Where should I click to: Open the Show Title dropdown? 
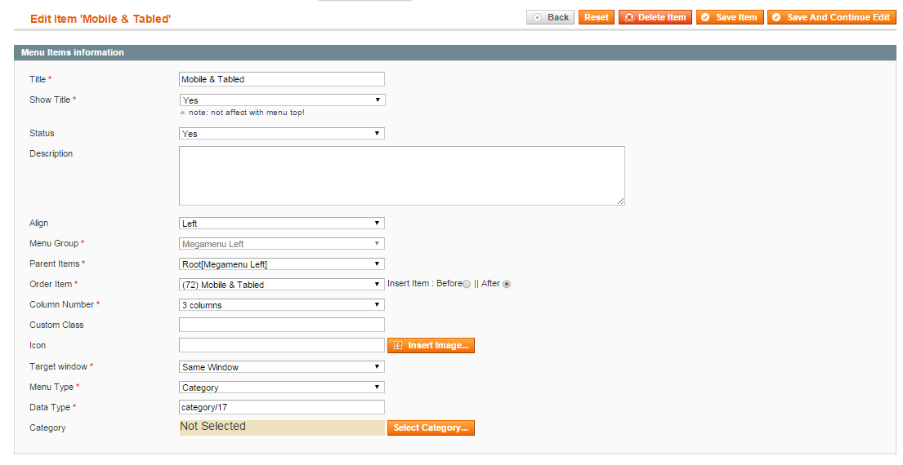282,100
